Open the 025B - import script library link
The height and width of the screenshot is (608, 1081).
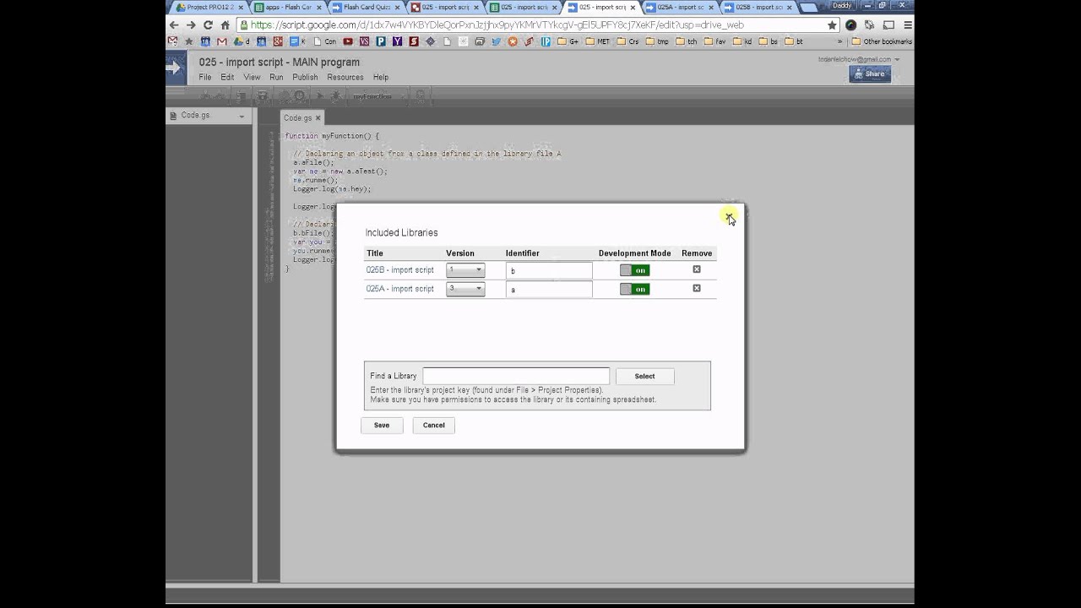click(400, 270)
